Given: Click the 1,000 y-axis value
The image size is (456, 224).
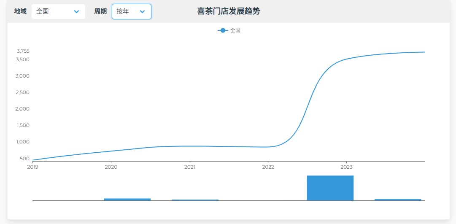Looking at the screenshot, I should [23, 142].
